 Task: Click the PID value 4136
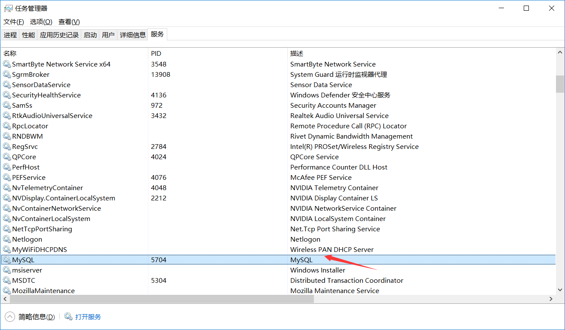coord(159,95)
